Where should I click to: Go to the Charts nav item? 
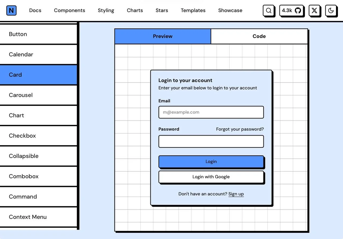135,10
